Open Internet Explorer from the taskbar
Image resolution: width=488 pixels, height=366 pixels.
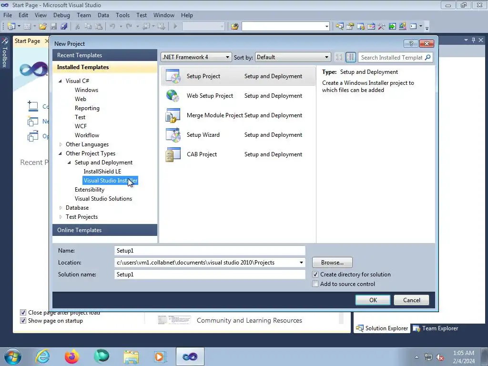(42, 356)
